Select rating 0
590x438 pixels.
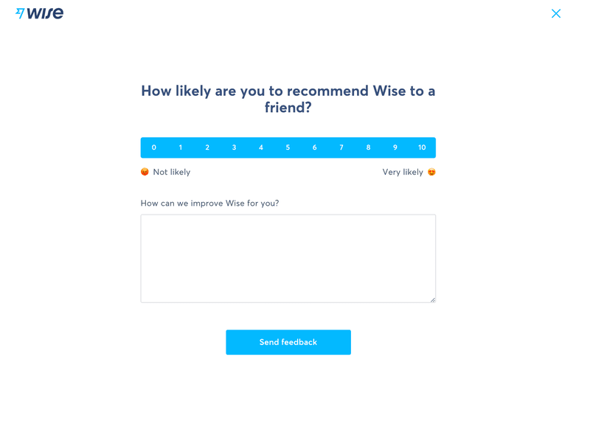pyautogui.click(x=154, y=147)
